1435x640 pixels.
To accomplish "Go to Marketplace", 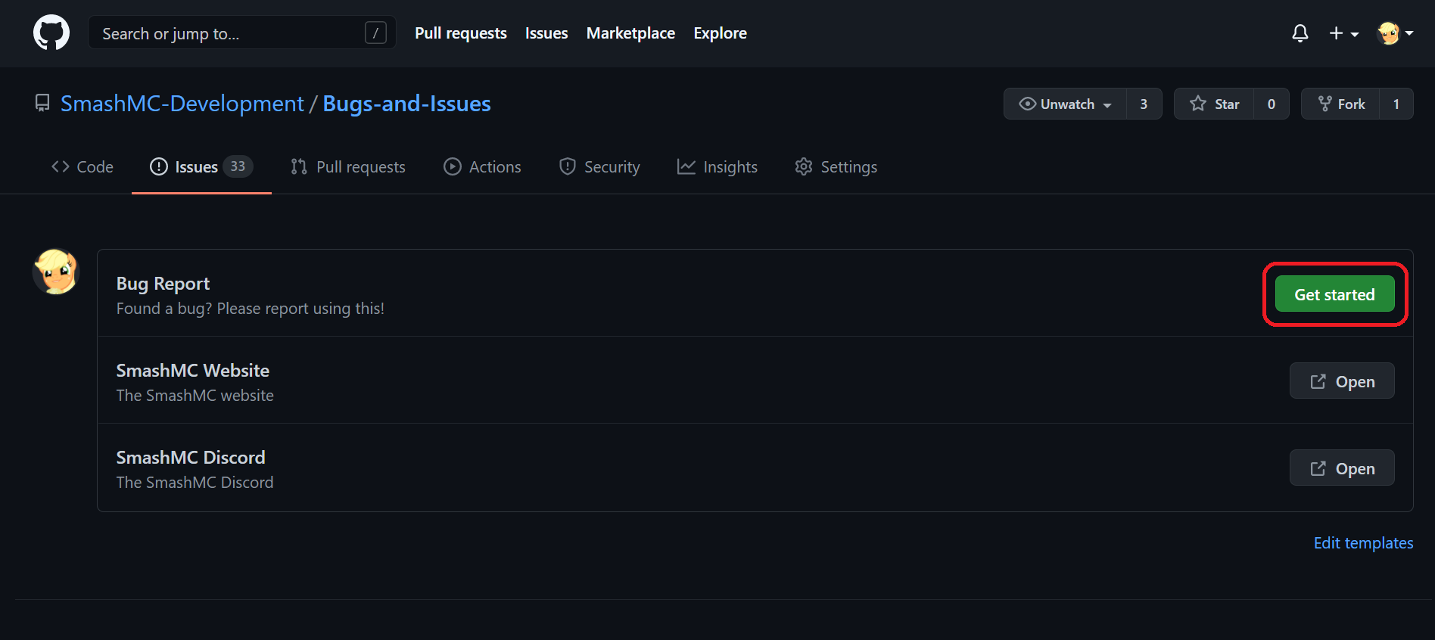I will coord(630,33).
